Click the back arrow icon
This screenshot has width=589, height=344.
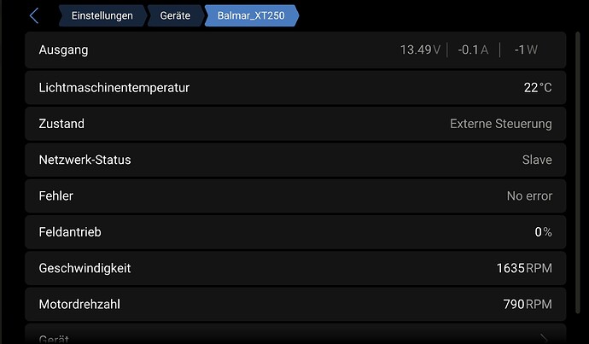[x=34, y=15]
